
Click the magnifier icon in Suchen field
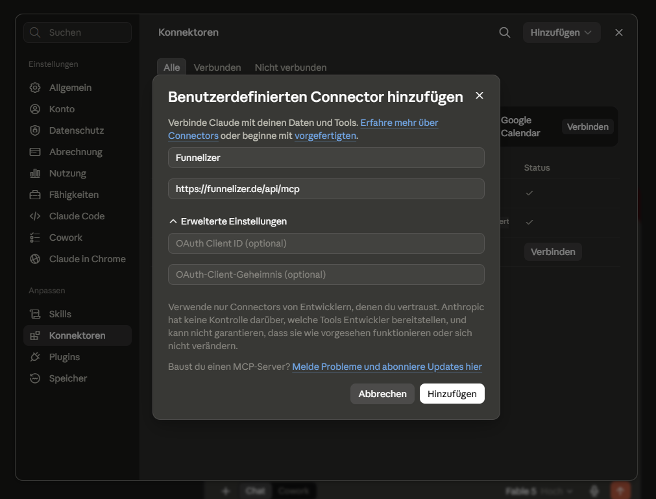[x=35, y=32]
